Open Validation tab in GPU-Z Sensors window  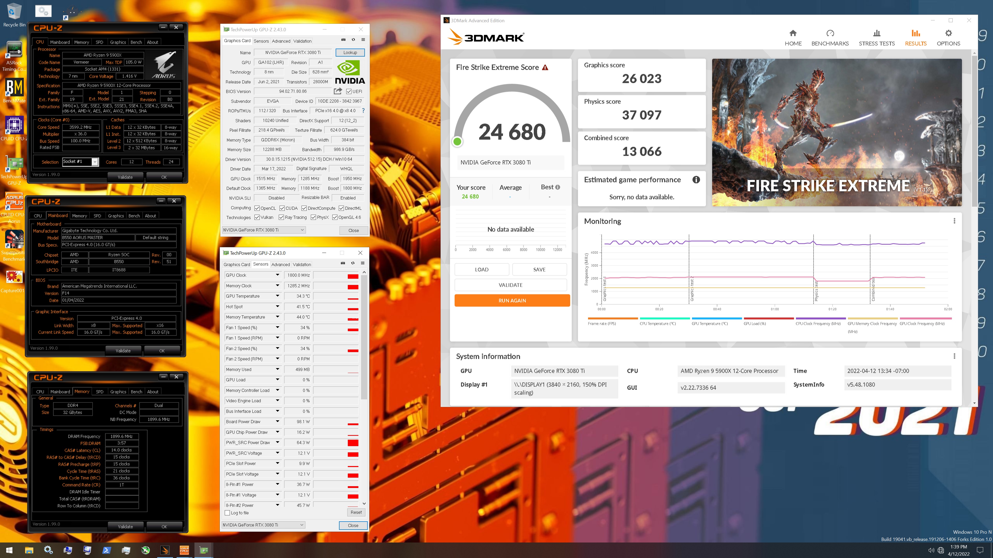[302, 265]
